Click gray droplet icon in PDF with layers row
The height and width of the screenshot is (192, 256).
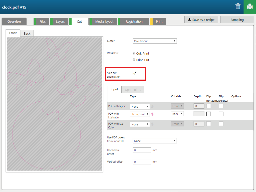(x=152, y=106)
